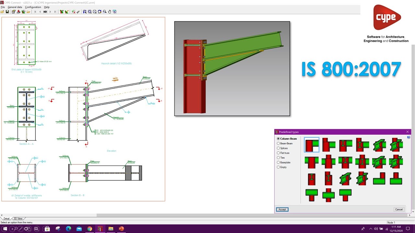Image resolution: width=415 pixels, height=233 pixels.
Task: Click the next navigation arrow
Action: tap(50, 12)
